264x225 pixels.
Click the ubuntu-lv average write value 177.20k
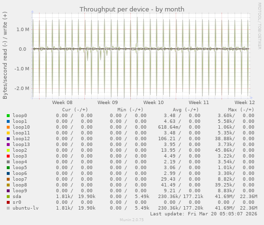point(193,208)
